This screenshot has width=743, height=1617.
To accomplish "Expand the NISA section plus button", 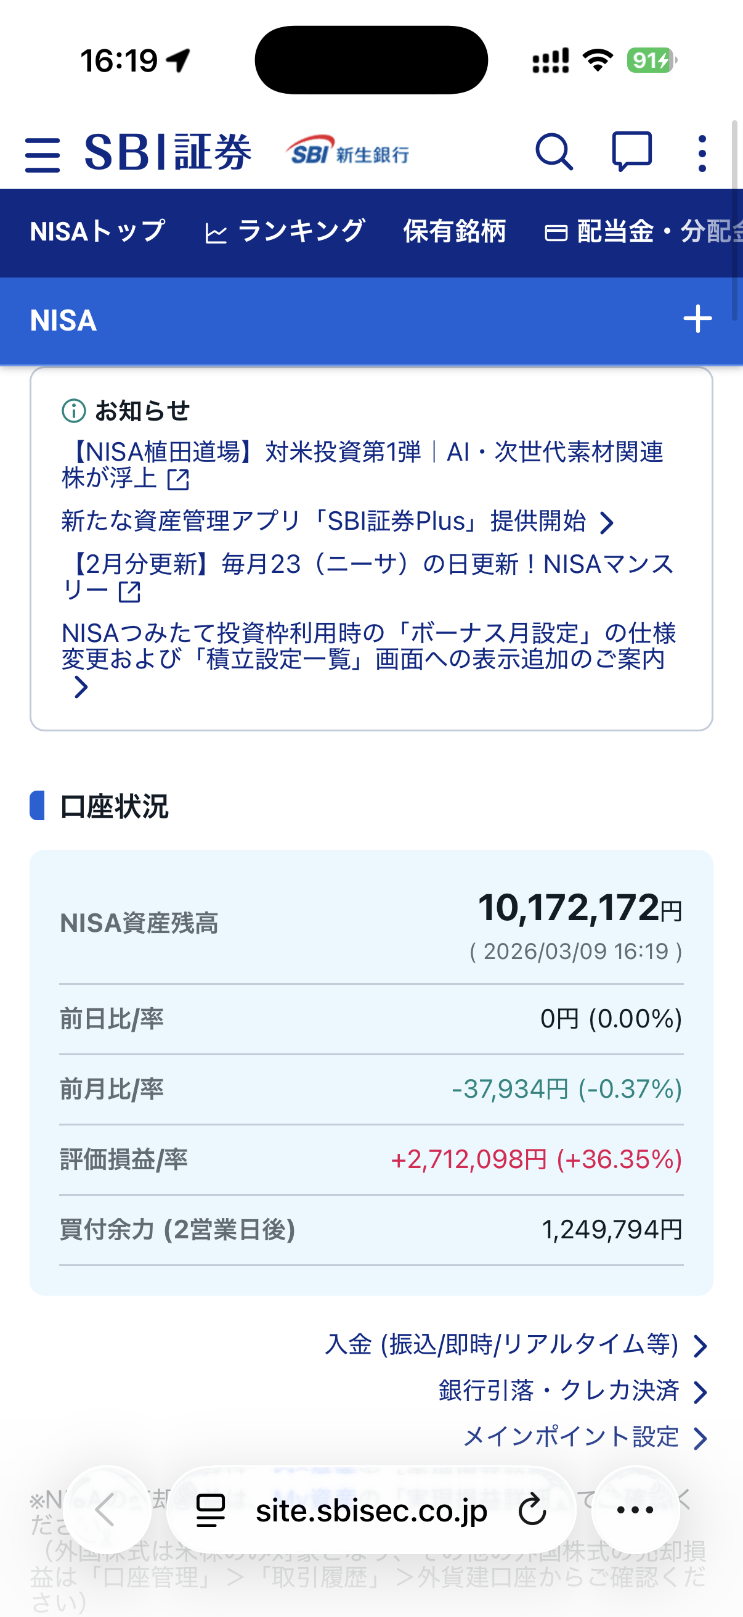I will [x=697, y=319].
